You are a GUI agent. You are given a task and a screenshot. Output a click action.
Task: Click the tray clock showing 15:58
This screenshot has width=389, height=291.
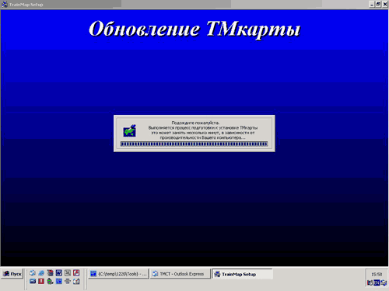(x=377, y=275)
